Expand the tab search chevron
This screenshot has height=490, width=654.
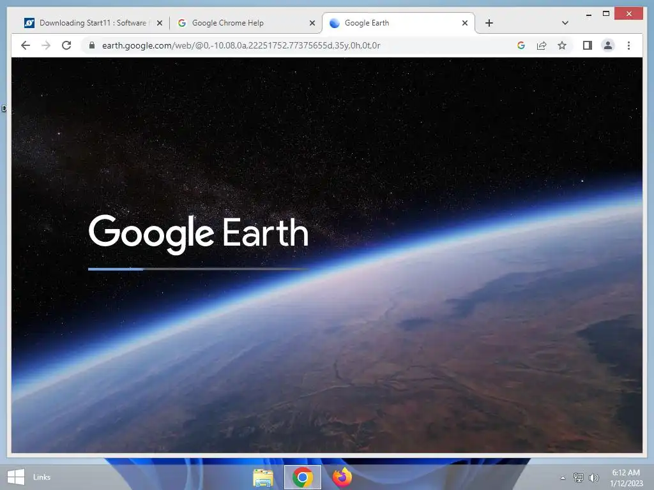tap(565, 23)
